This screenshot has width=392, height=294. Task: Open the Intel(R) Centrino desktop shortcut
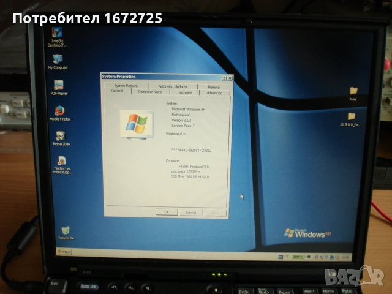(x=57, y=37)
